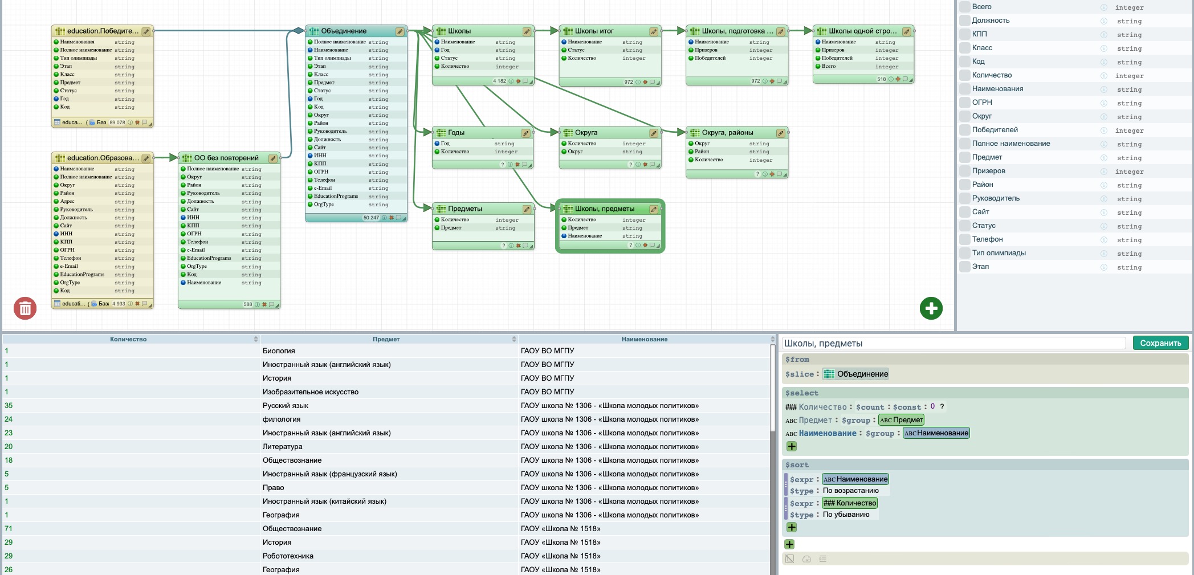Click comment icon on Округа node footer

652,165
